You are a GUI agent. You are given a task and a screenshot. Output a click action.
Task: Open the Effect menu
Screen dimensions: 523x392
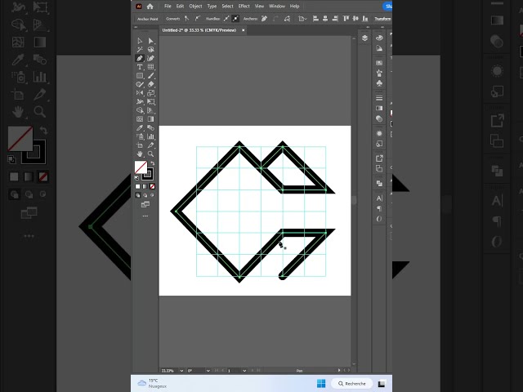(x=244, y=7)
